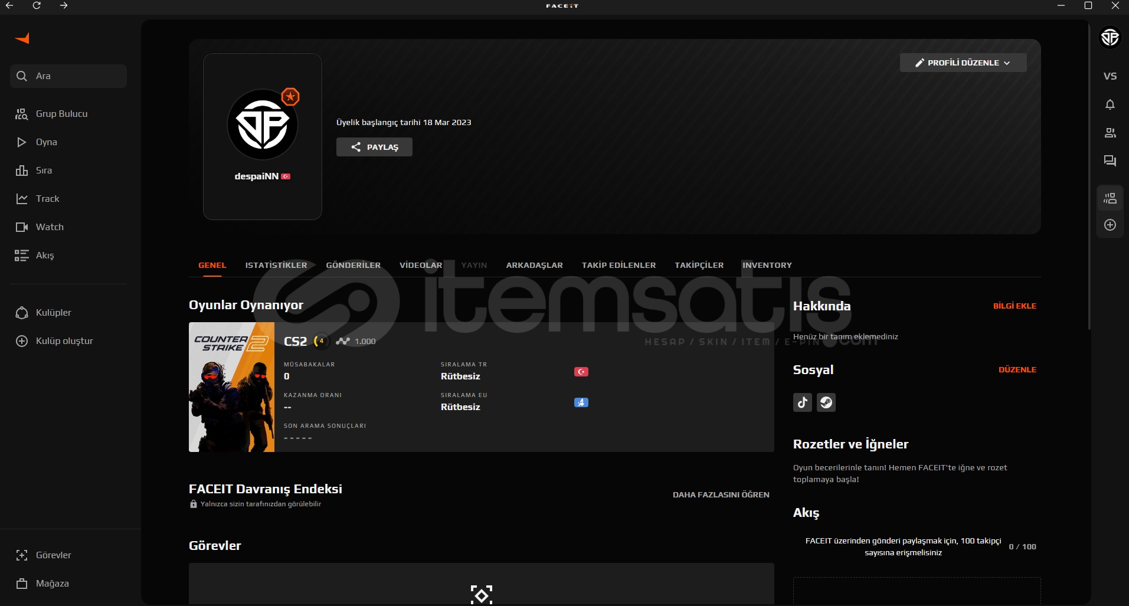
Task: Reload the page with refresh icon
Action: pos(37,5)
